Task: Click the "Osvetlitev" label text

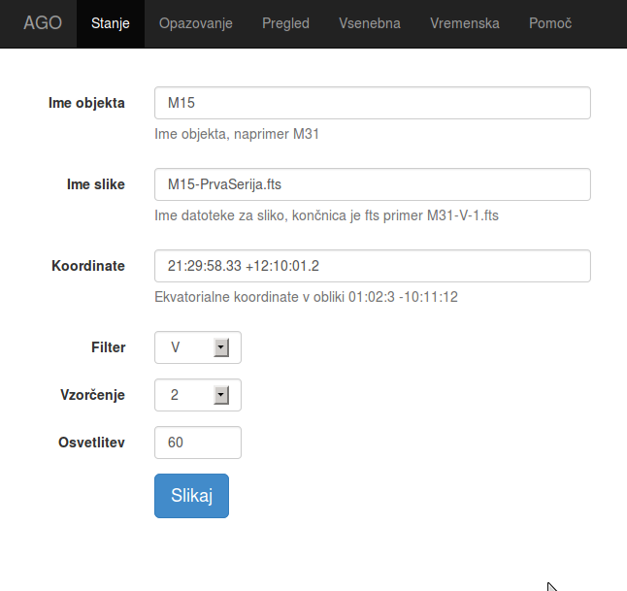Action: [x=91, y=443]
